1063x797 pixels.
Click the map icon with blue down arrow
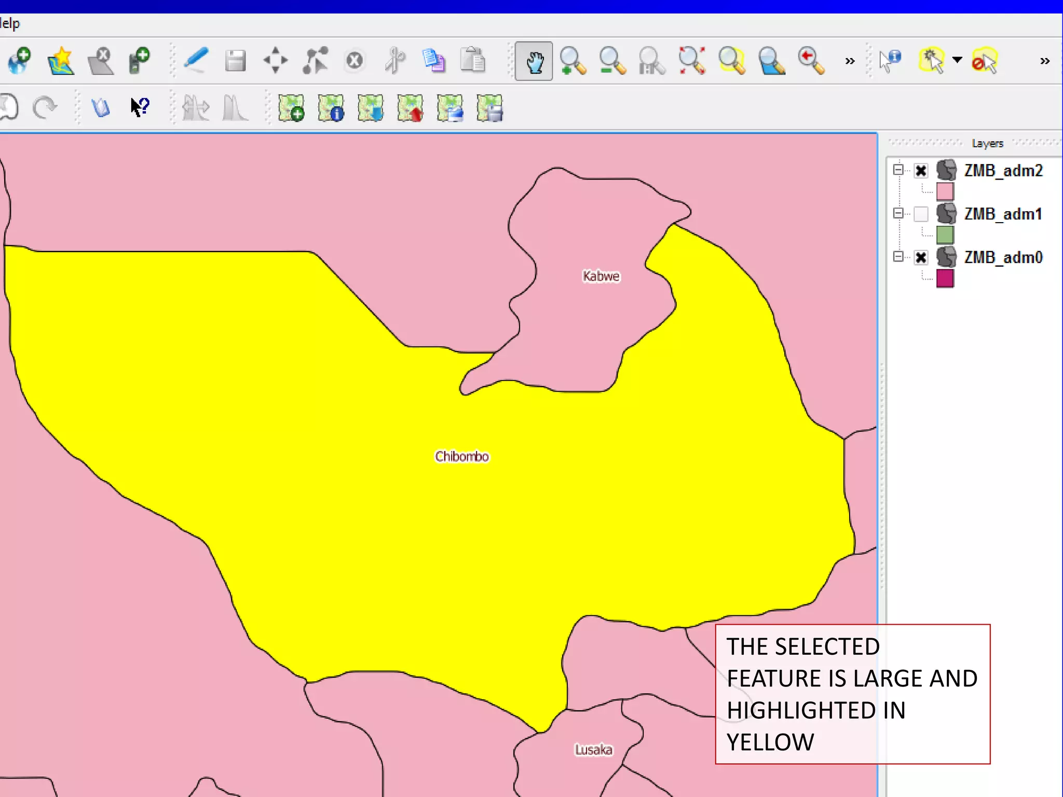[371, 108]
